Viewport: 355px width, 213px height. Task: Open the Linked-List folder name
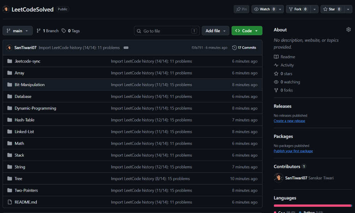tap(24, 132)
